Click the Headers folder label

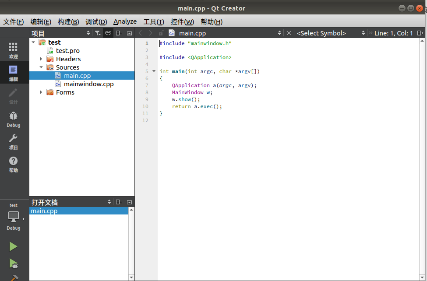[68, 59]
